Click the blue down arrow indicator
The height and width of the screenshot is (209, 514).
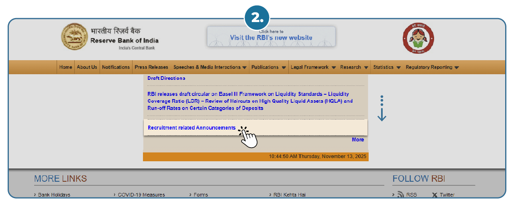click(382, 108)
